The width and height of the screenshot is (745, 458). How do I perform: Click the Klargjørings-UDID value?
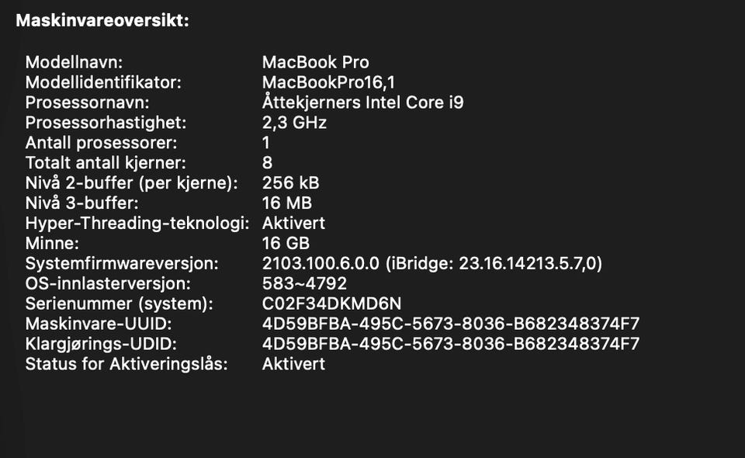point(450,345)
